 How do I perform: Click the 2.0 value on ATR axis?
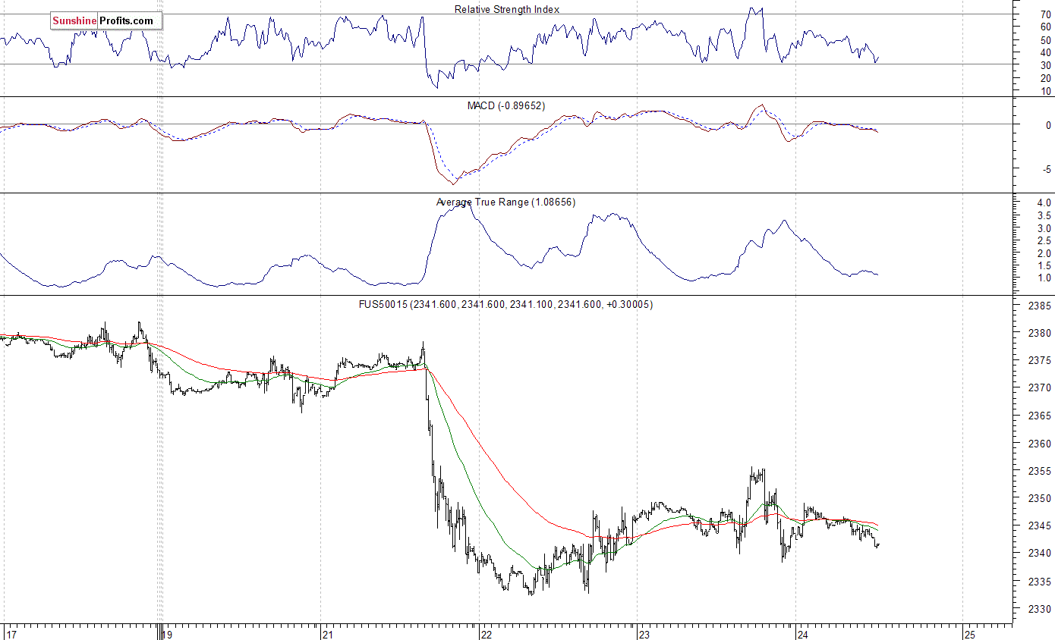[1044, 253]
